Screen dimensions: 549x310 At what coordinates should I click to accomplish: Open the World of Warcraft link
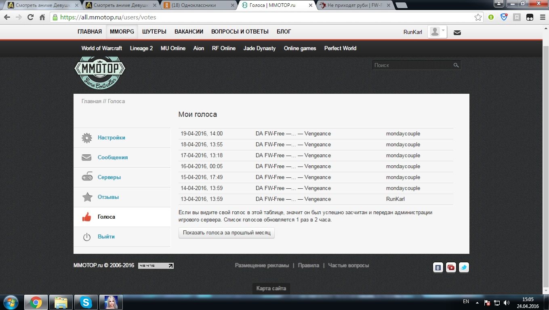[101, 48]
